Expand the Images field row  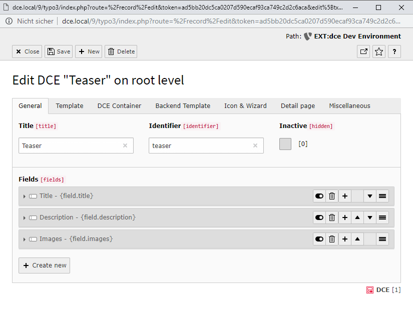coord(25,239)
